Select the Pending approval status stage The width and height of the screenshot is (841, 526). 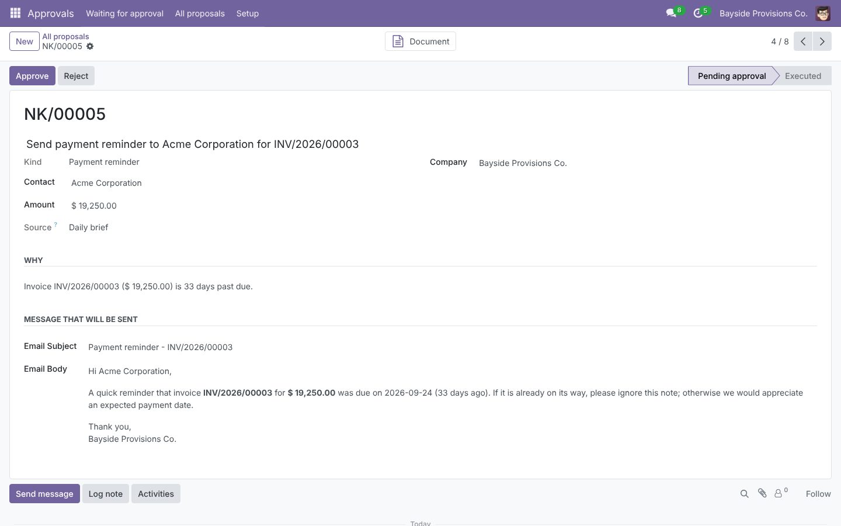click(x=732, y=76)
